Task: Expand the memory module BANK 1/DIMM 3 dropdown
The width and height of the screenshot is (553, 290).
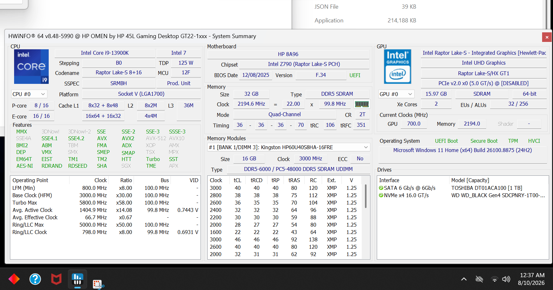Action: click(x=289, y=147)
